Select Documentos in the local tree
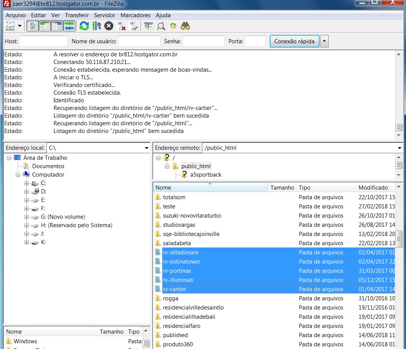This screenshot has width=406, height=349. [x=48, y=166]
